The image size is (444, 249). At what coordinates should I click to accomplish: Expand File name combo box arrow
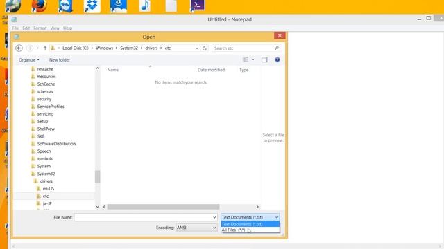click(214, 217)
